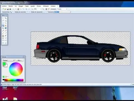134x101 pixels.
Task: Open the Unidades units dropdown
Action: 67,9
